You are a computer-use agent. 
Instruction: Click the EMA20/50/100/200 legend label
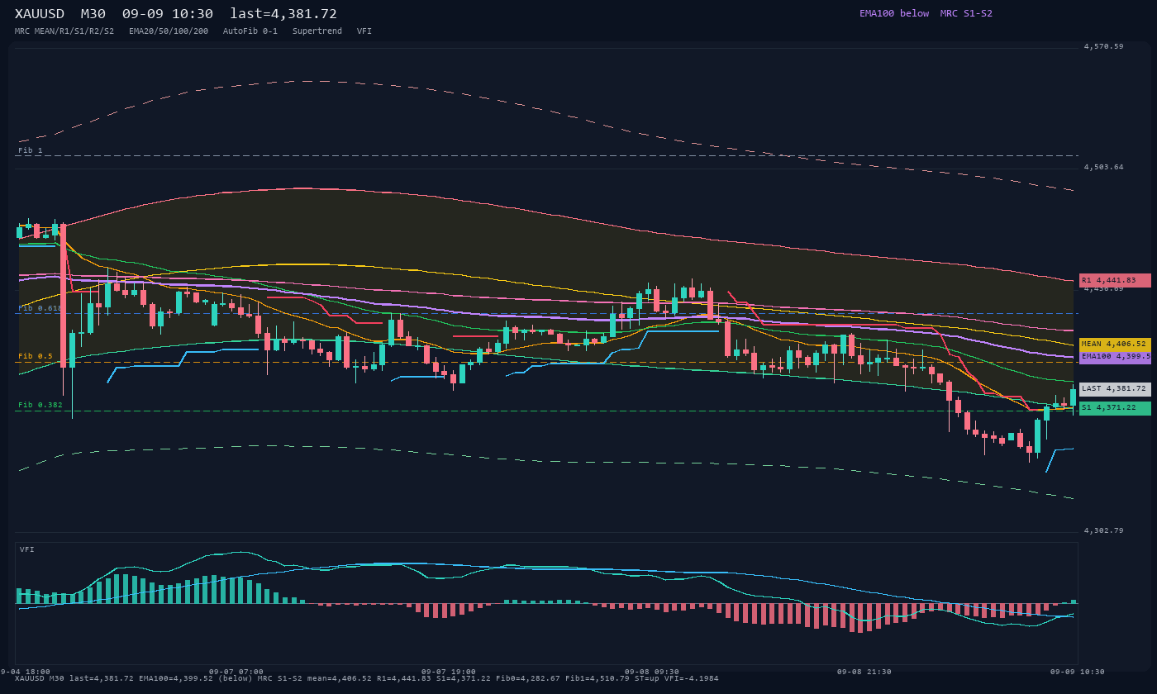(x=169, y=31)
